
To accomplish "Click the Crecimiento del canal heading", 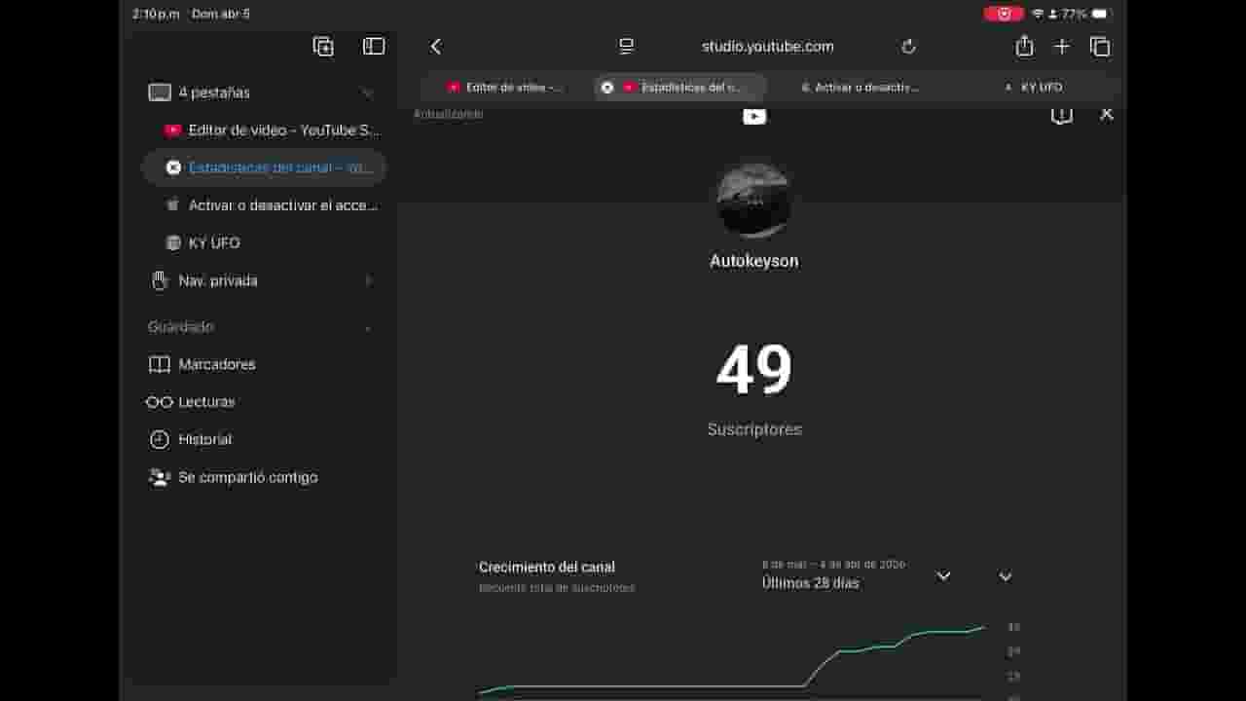I will click(547, 568).
